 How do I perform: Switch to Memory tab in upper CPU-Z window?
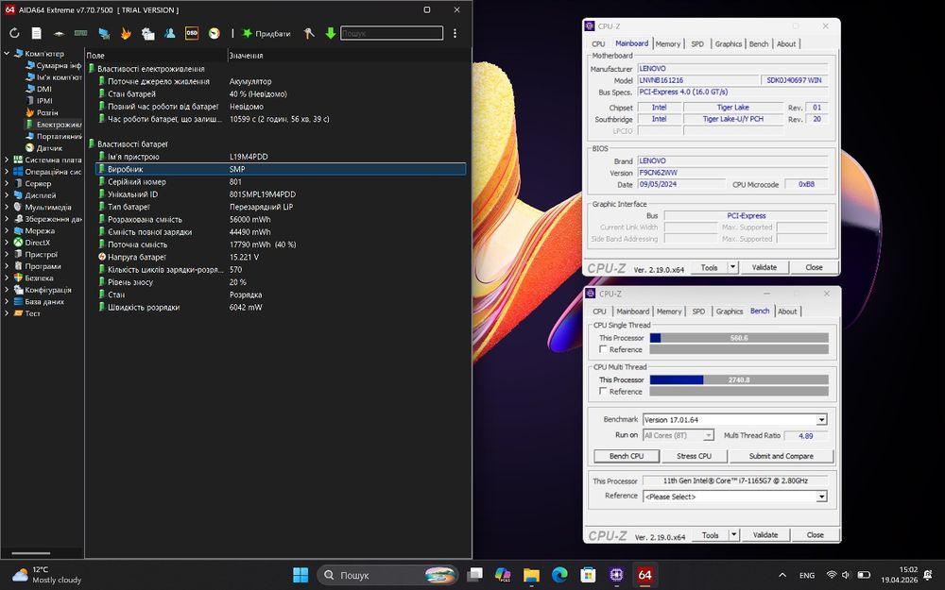pos(668,44)
